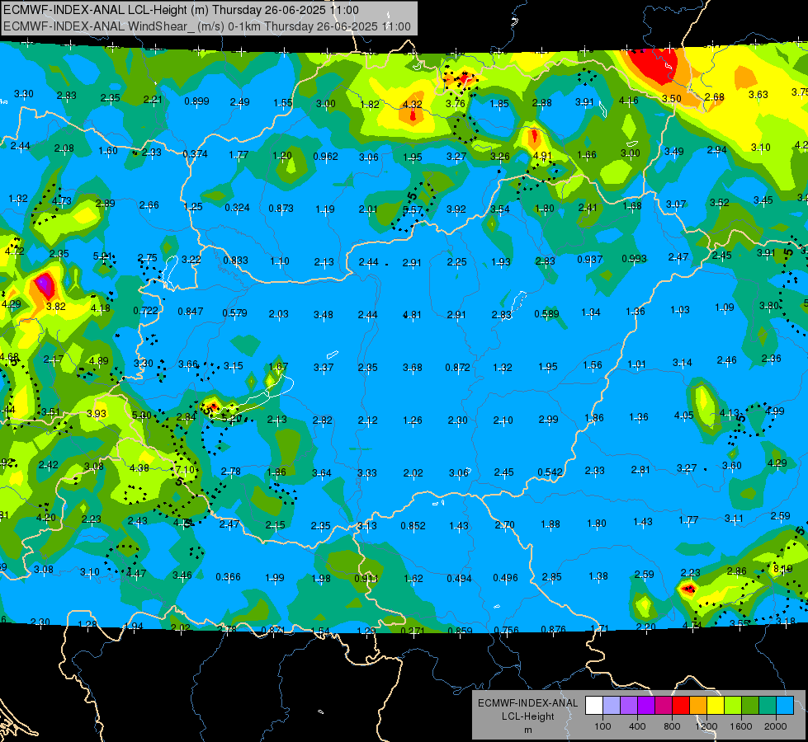Click the red legend swatch
808x742 pixels.
pyautogui.click(x=681, y=706)
